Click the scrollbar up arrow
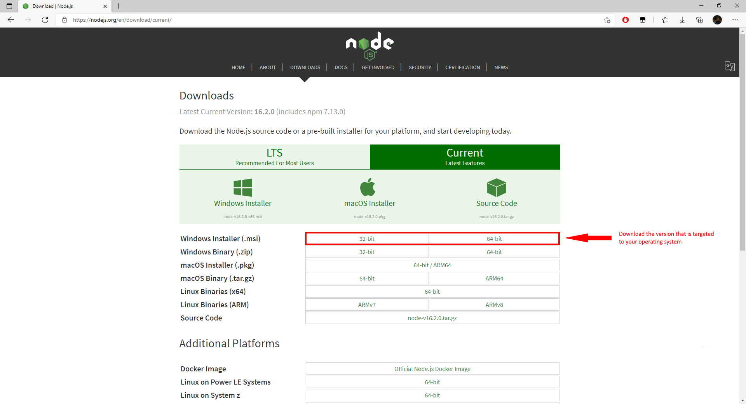This screenshot has width=746, height=404. 743,30
